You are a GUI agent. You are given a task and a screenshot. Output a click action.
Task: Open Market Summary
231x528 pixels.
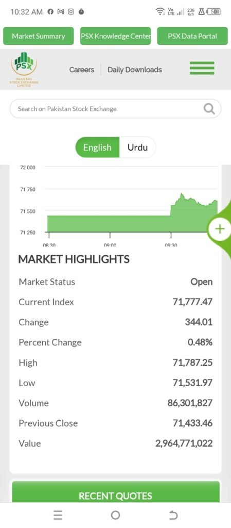pyautogui.click(x=38, y=36)
